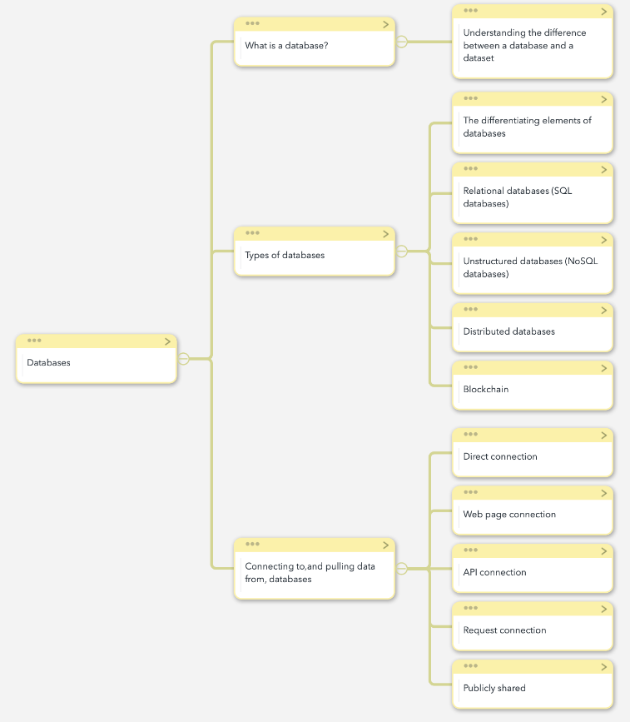The width and height of the screenshot is (630, 722).
Task: Expand chevron arrow on Request connection node
Action: pyautogui.click(x=603, y=610)
